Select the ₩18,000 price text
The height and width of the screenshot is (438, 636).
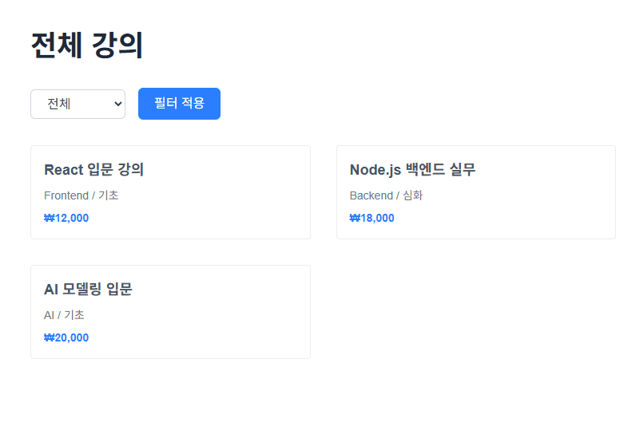[x=372, y=218]
